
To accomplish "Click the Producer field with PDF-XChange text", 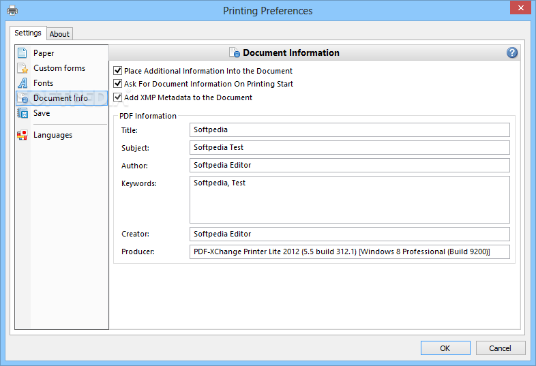I will 350,252.
